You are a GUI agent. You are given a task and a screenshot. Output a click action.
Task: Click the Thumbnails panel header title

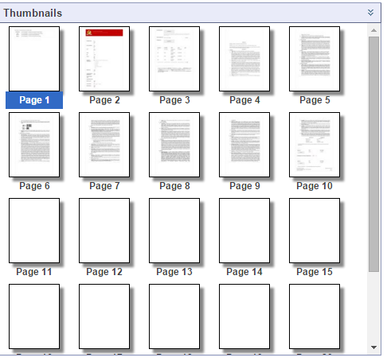(x=33, y=13)
